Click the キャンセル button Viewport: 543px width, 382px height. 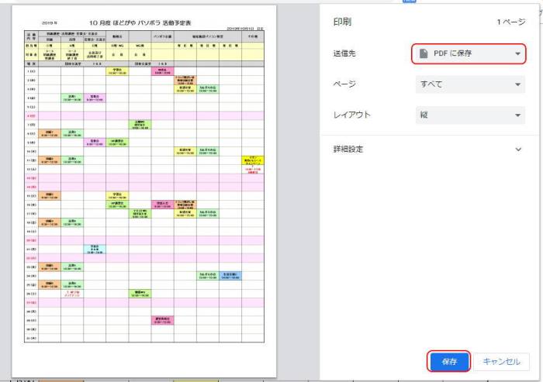501,362
